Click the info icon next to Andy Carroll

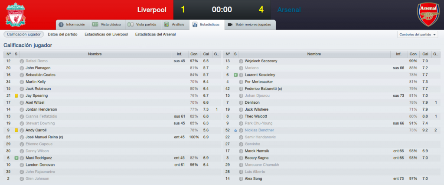coord(22,130)
